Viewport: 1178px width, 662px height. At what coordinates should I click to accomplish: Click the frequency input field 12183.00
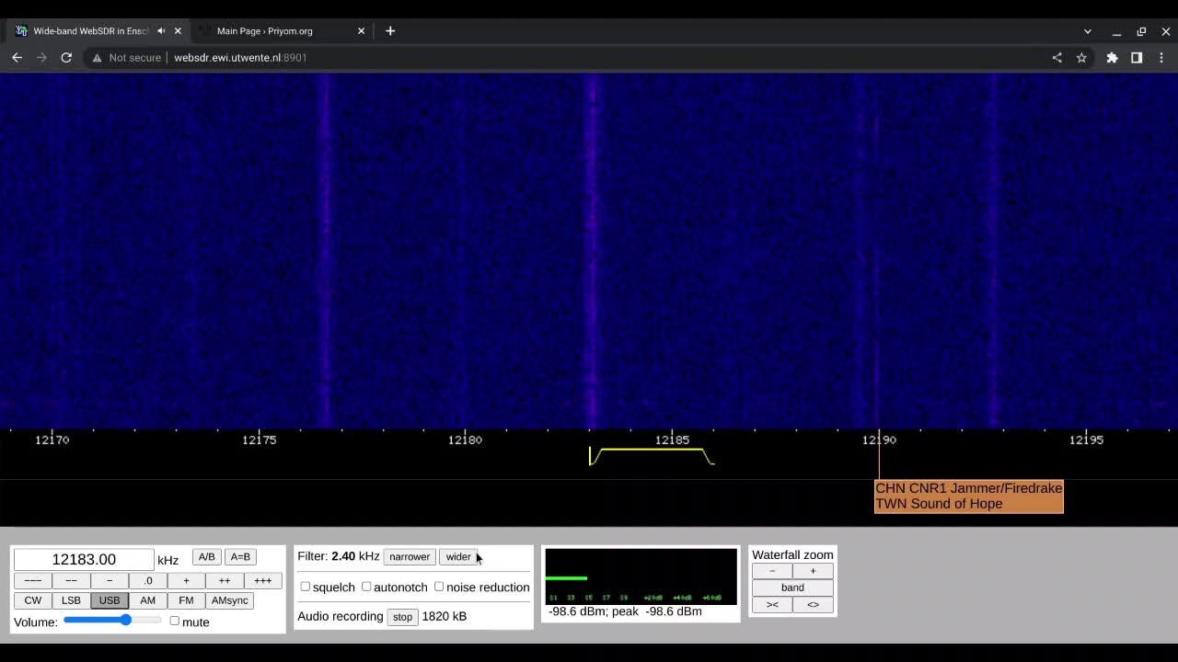coord(84,559)
